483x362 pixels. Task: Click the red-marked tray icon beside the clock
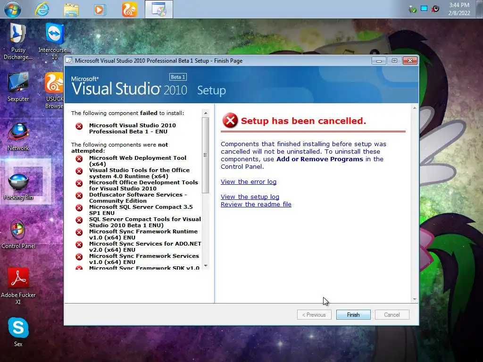click(435, 9)
